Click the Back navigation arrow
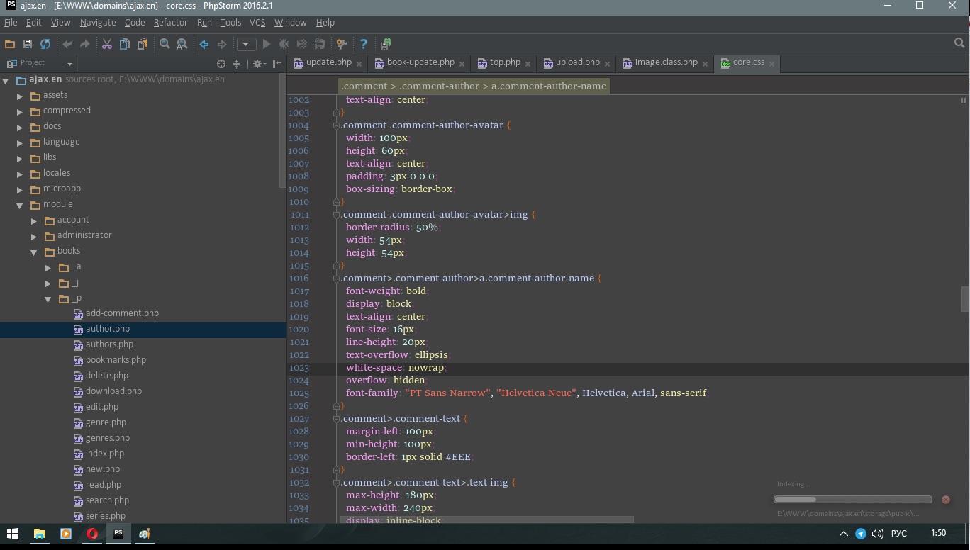Screen dimensions: 970x550 pos(204,44)
